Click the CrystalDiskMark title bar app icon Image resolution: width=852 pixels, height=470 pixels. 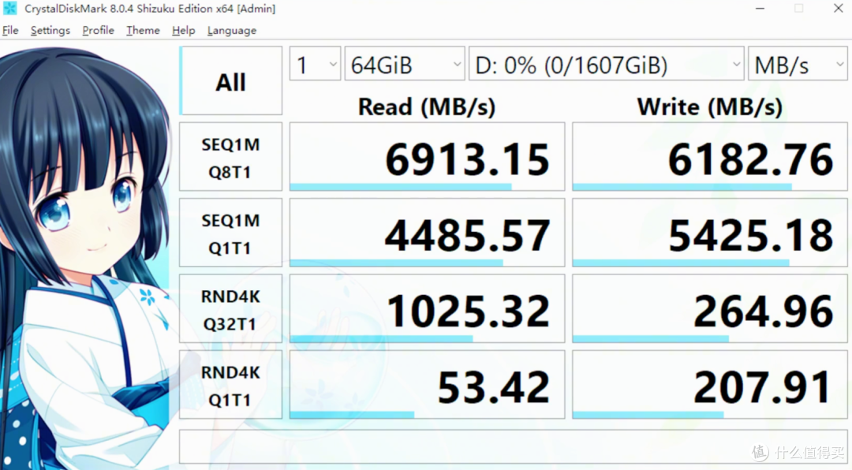tap(9, 9)
